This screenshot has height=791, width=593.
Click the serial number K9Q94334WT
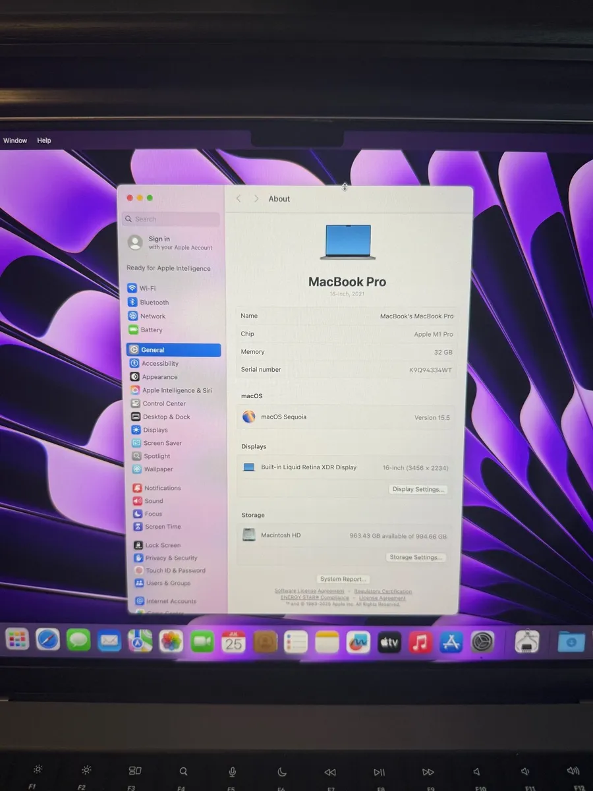pos(430,370)
